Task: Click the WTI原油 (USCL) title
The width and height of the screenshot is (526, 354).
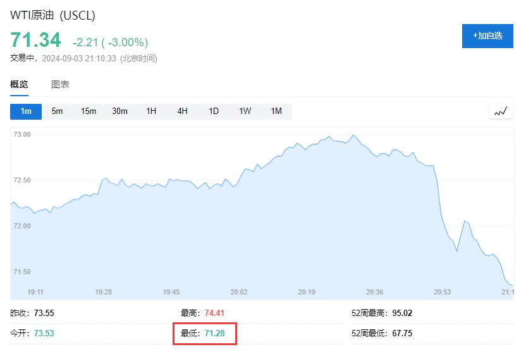Action: 53,15
